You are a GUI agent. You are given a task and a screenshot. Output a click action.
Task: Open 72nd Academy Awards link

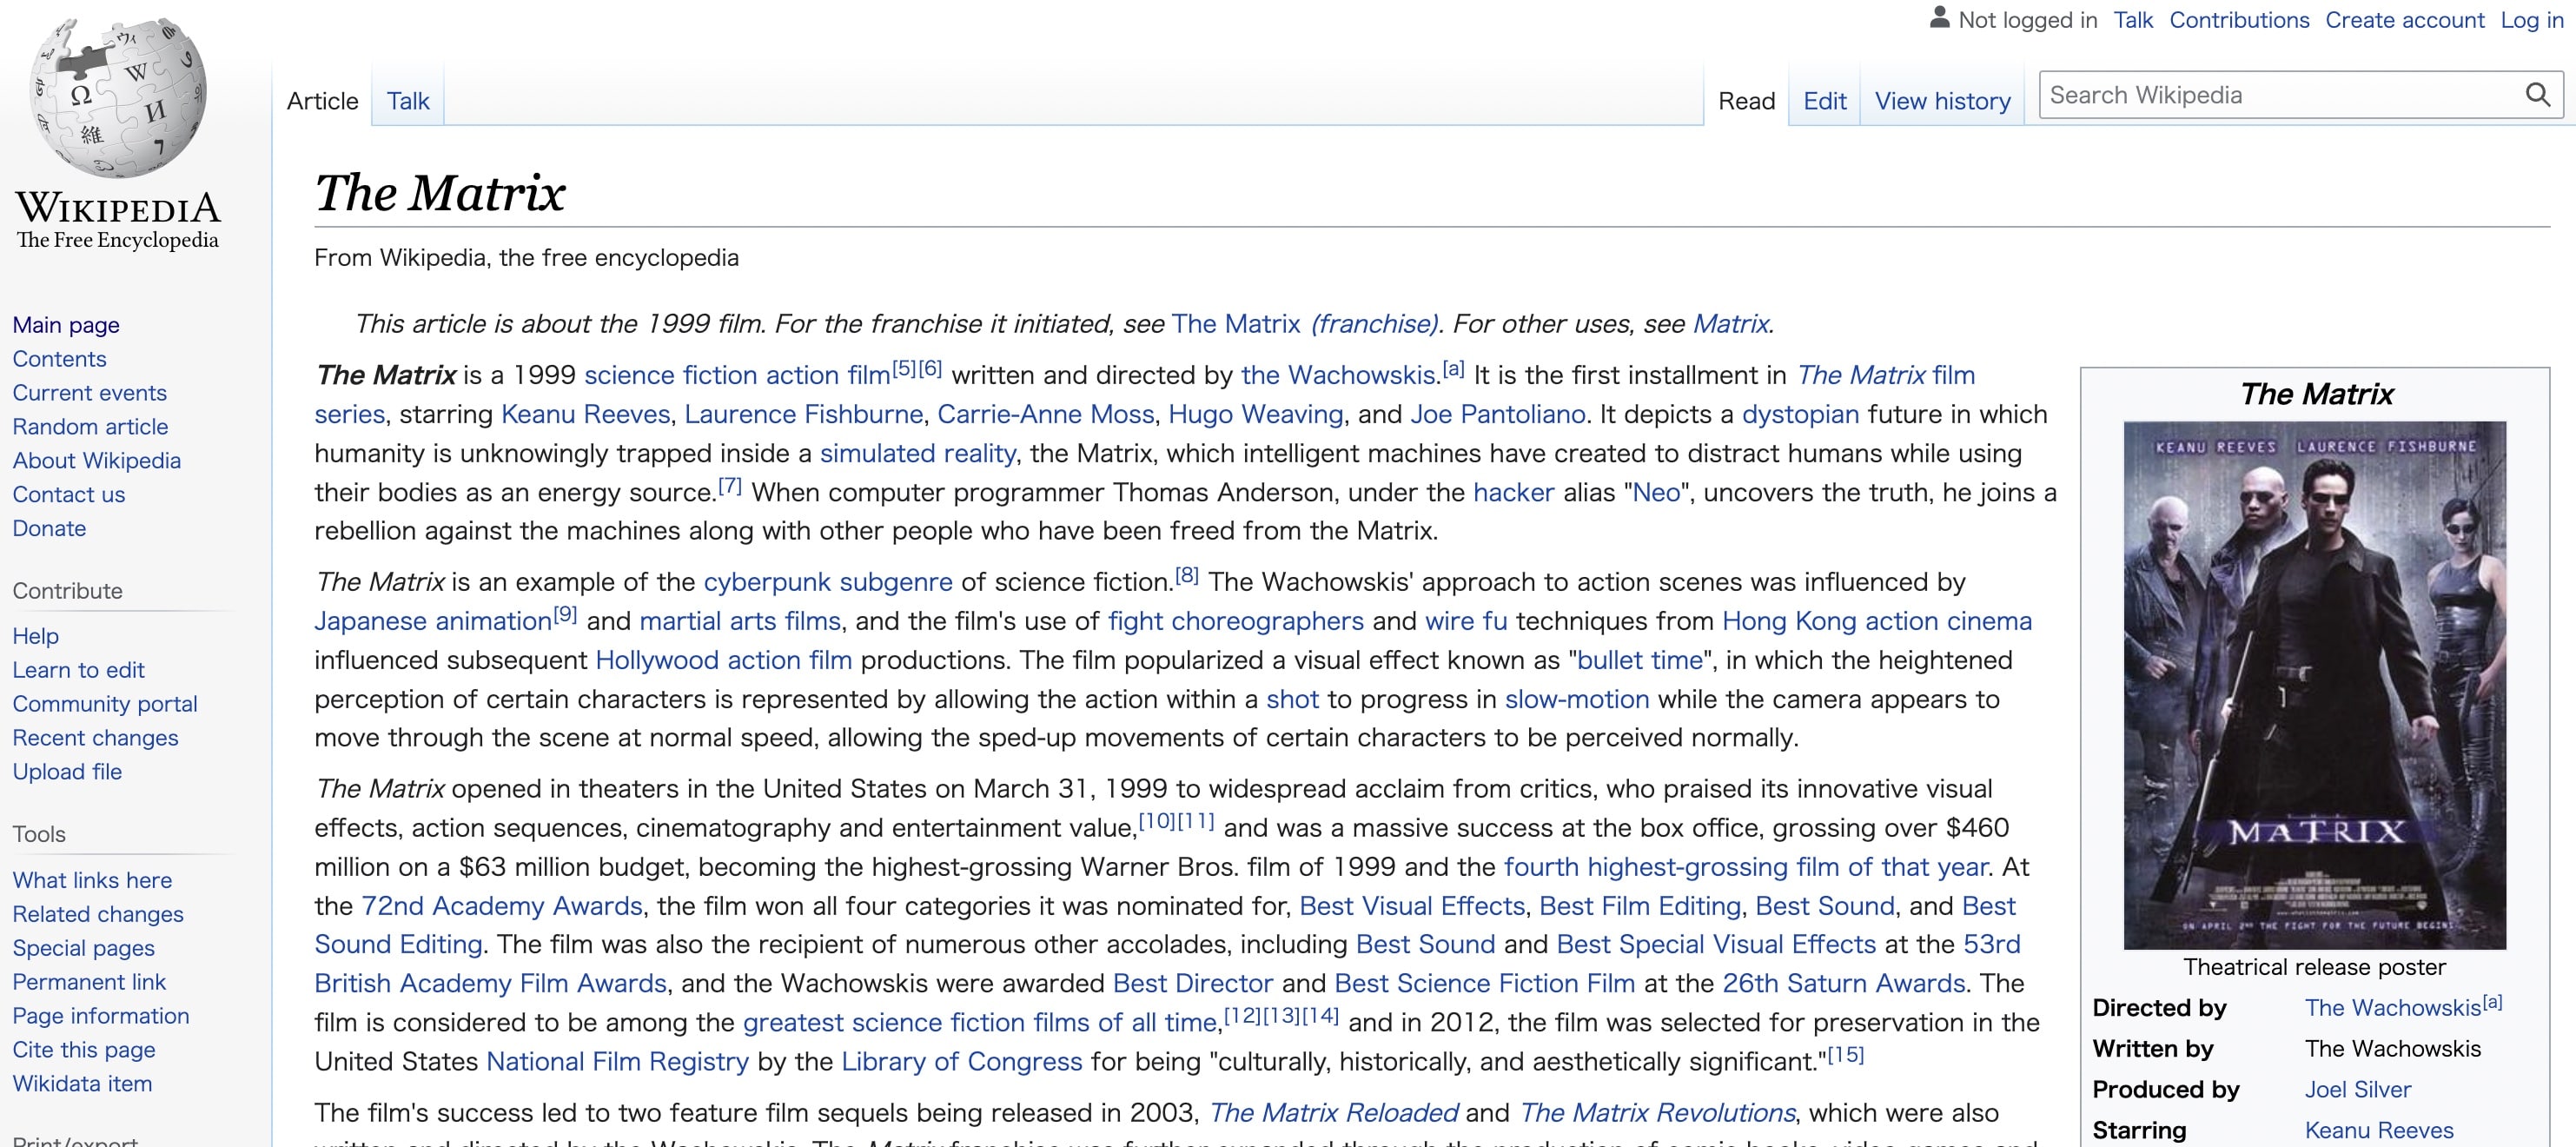501,906
